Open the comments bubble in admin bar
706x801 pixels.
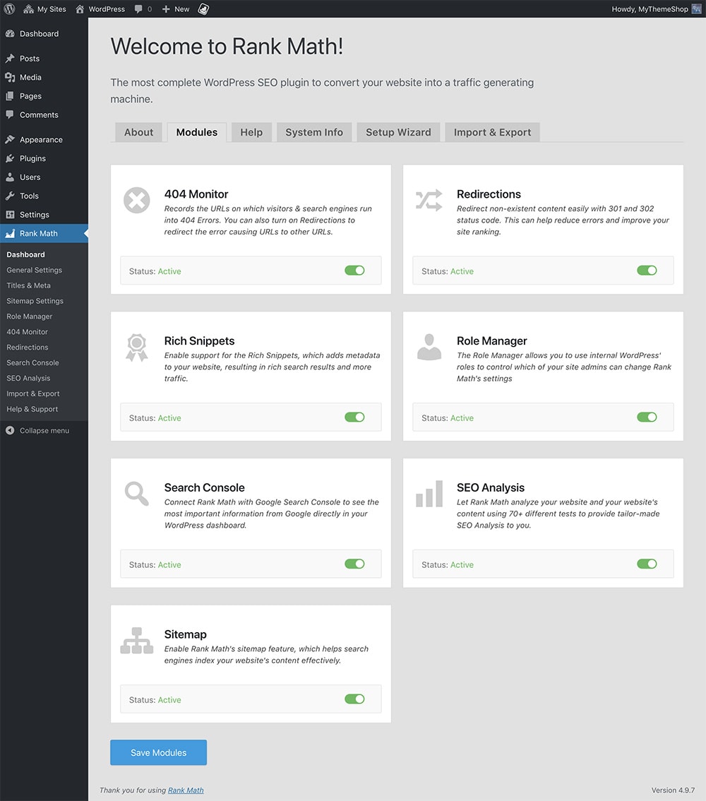point(143,8)
